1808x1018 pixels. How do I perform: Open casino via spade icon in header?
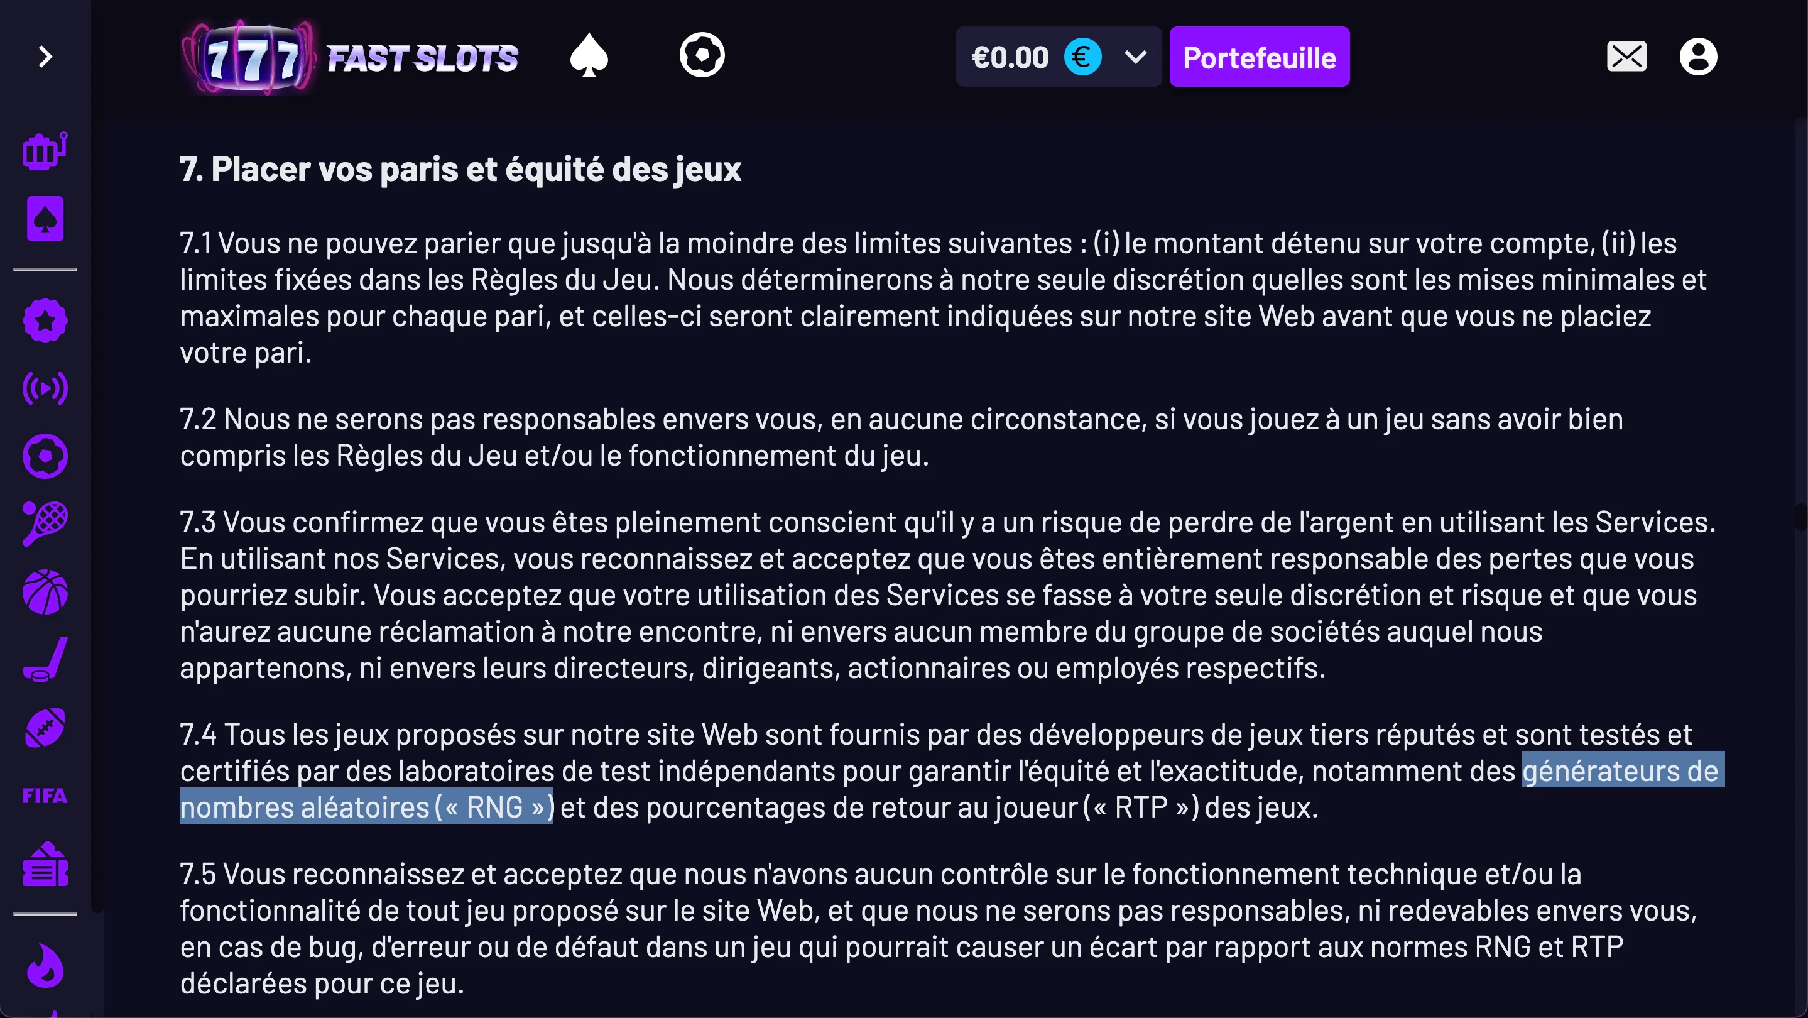coord(589,56)
